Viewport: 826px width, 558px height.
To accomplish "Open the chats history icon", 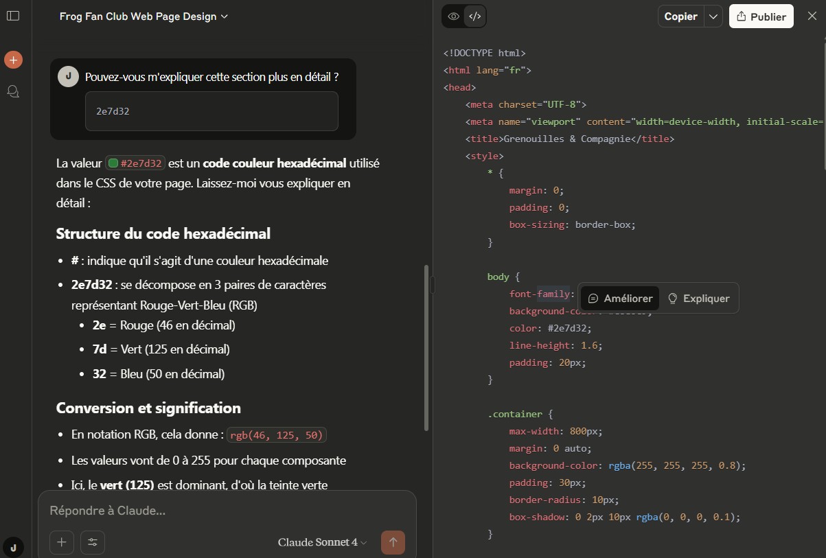I will (x=13, y=91).
